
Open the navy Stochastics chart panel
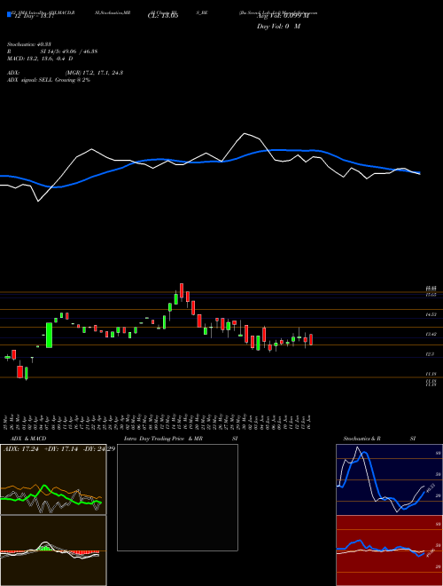coord(389,479)
